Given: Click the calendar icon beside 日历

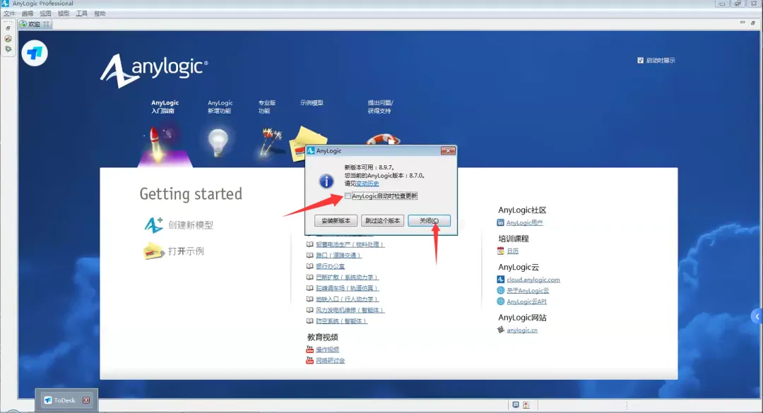Looking at the screenshot, I should [500, 251].
